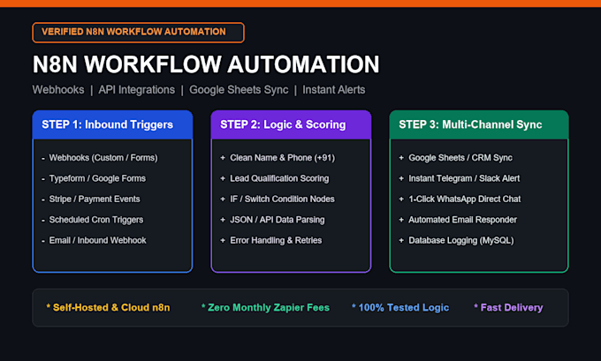
Task: Click 'JSON / API Data Parsing' item
Action: (278, 220)
